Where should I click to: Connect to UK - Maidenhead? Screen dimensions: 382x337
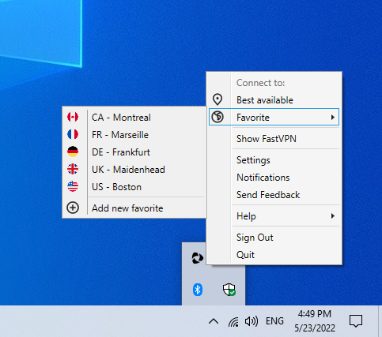[x=134, y=170]
